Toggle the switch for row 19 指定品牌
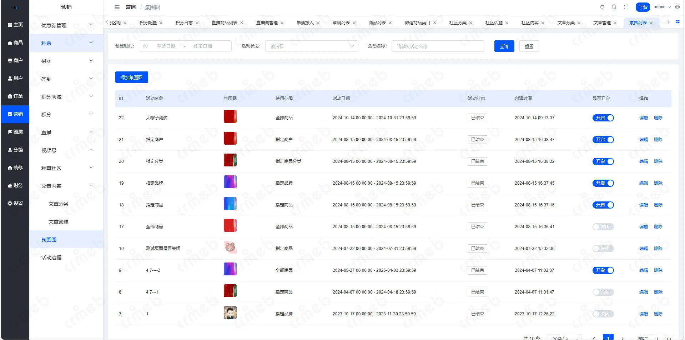This screenshot has height=340, width=685. [x=603, y=183]
